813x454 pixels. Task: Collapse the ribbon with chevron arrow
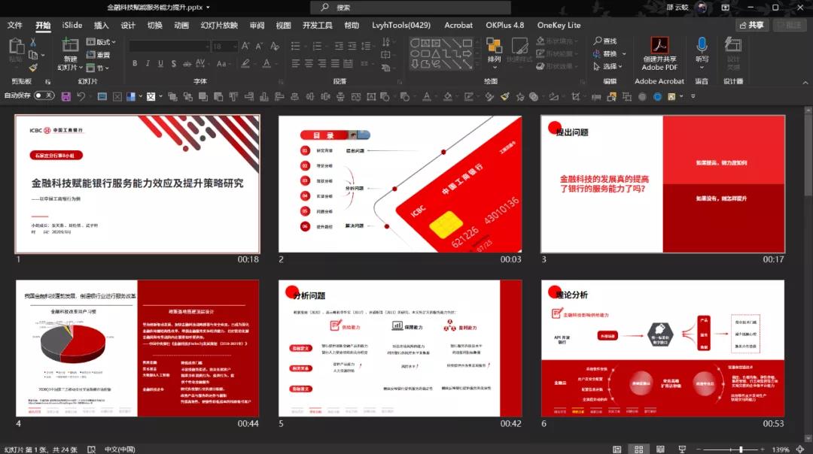805,83
